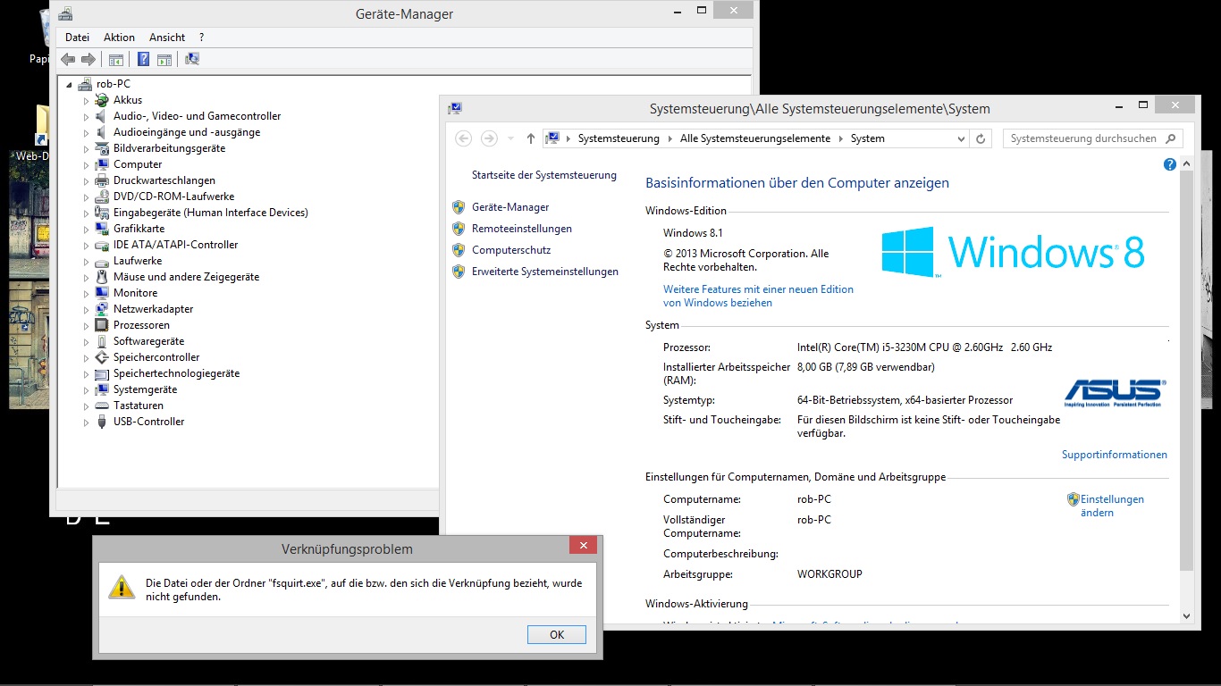
Task: Select the Druckwarteschlangen printer icon
Action: [x=102, y=180]
